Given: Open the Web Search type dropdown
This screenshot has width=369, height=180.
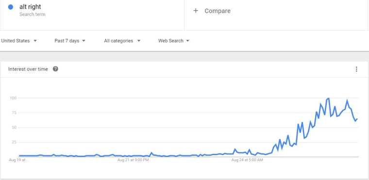Looking at the screenshot, I should coord(174,41).
